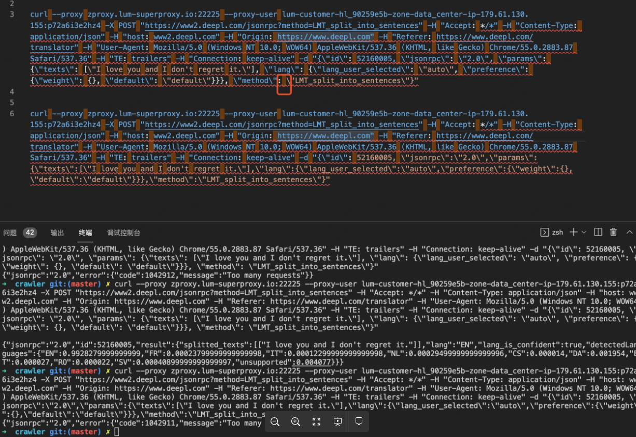The width and height of the screenshot is (636, 437).
Task: Open the 输出 panel tab
Action: coord(58,233)
